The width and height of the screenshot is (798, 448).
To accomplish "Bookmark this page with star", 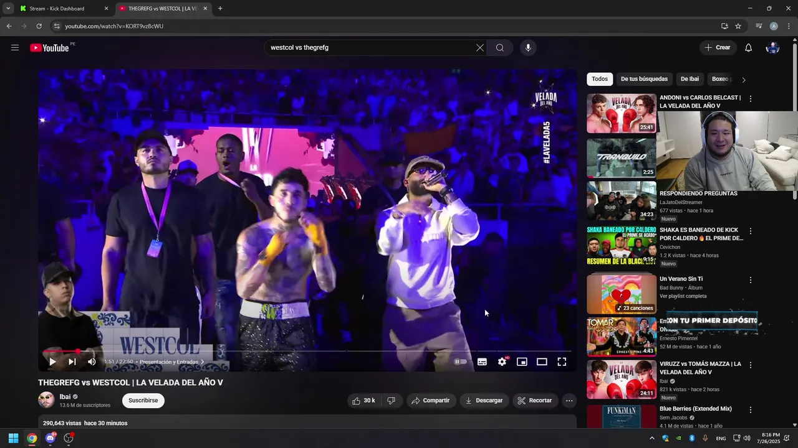I will coord(738,26).
